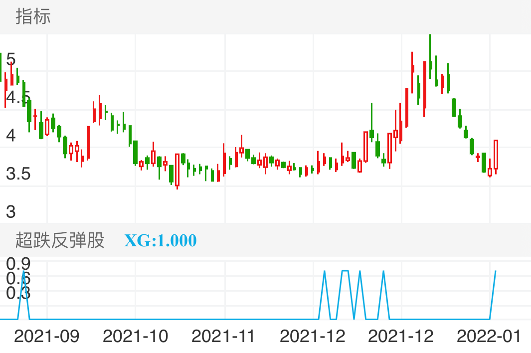Select the 2021-09 date label
The image size is (531, 353).
tap(46, 336)
